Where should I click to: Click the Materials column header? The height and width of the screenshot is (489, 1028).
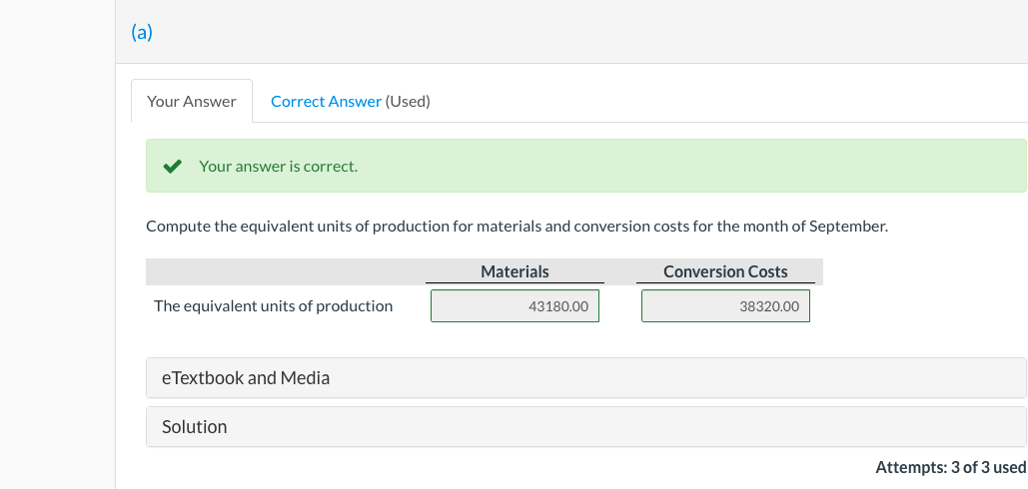[514, 271]
